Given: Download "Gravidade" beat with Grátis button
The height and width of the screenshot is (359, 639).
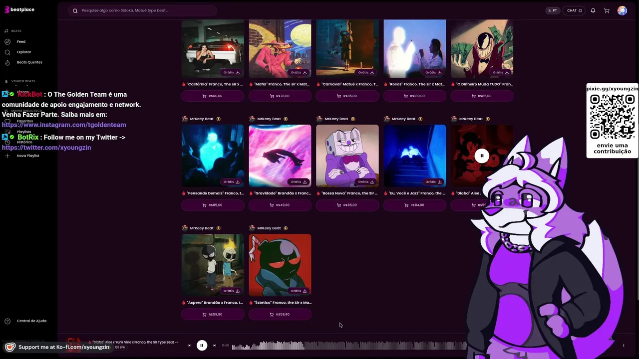Looking at the screenshot, I should [x=299, y=181].
